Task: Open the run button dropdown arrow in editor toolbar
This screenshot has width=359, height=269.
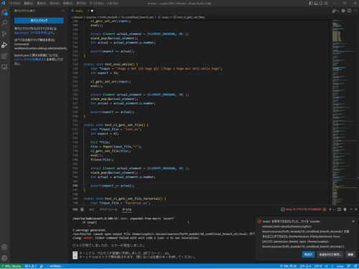Action: (337, 11)
